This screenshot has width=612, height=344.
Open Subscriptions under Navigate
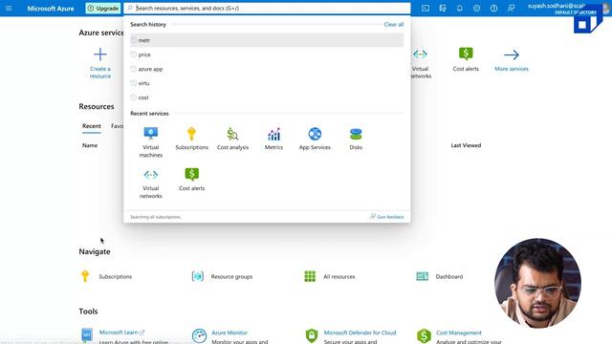(105, 276)
